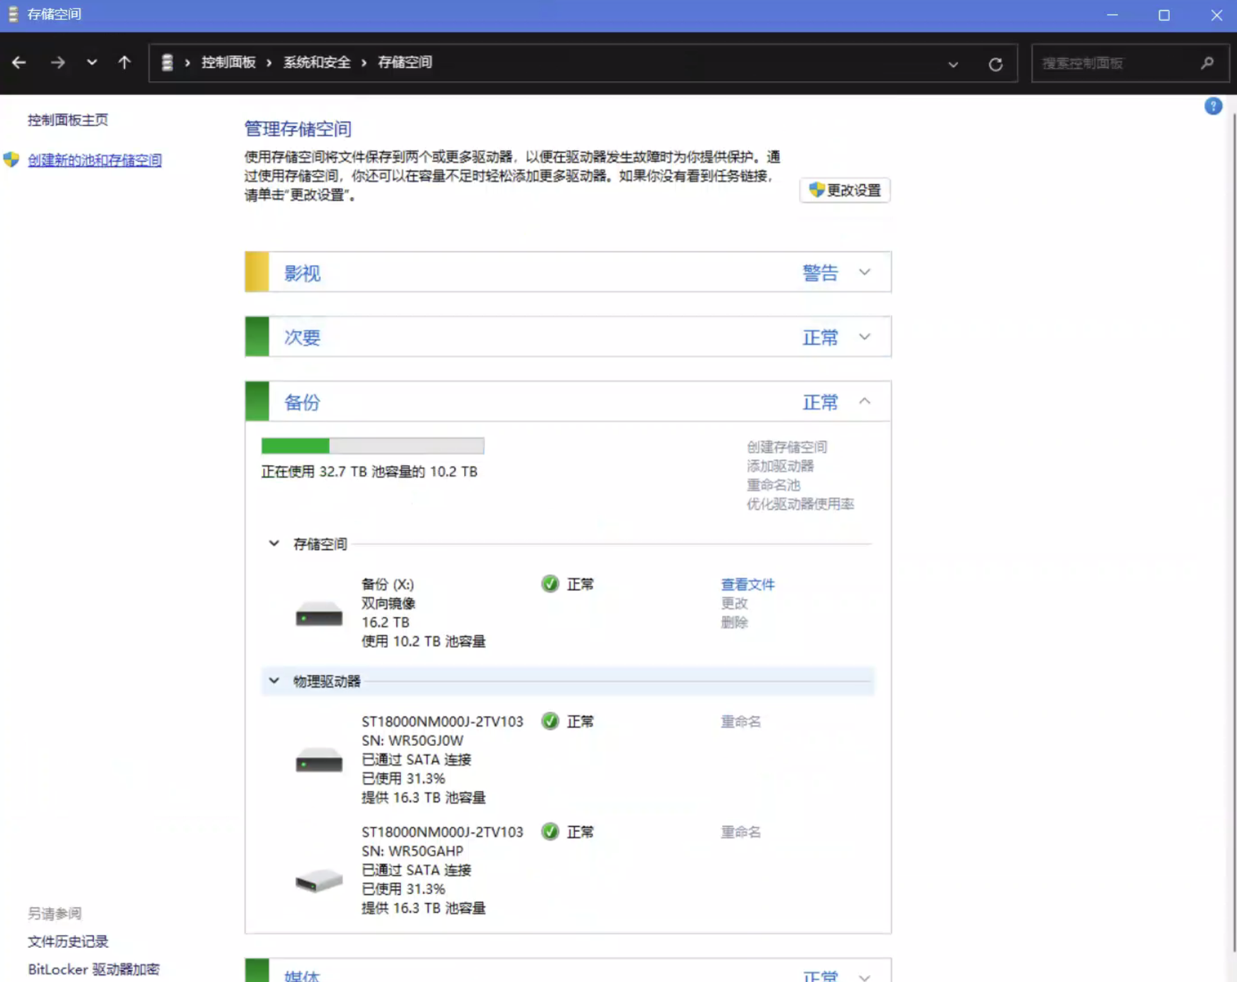The width and height of the screenshot is (1237, 982).
Task: Click 创建新的池和存储空间 link
Action: pos(95,160)
